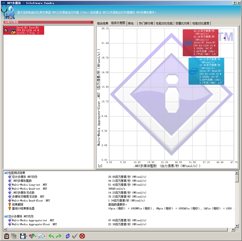Switch to the 性能对比性能 tab
Screen dimensions: 242x241
[164, 23]
